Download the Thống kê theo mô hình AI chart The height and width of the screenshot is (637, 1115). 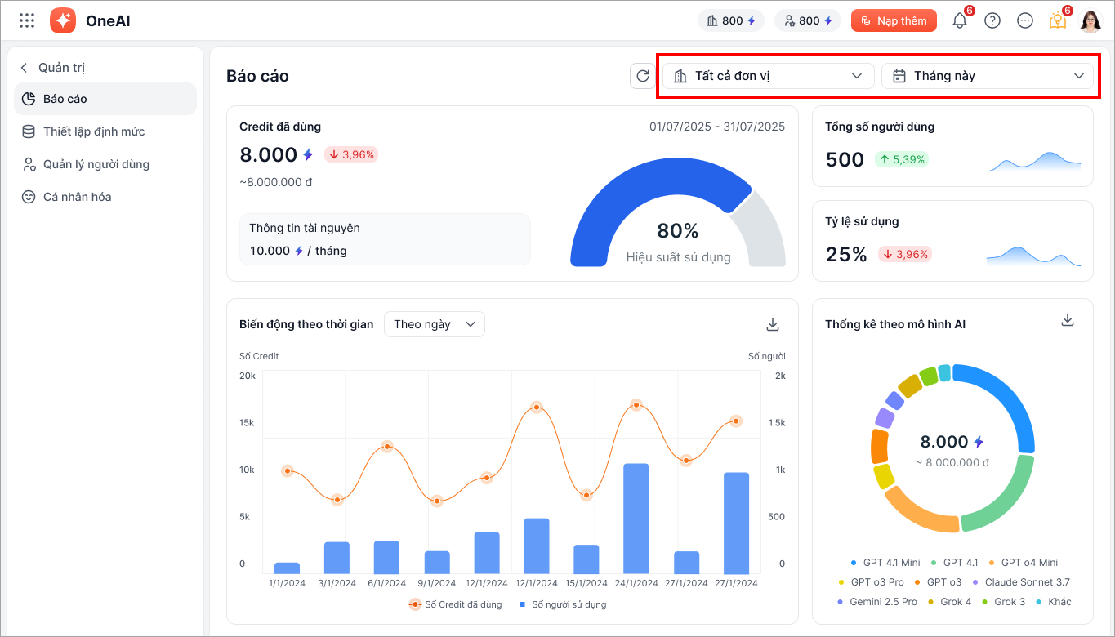[x=1067, y=320]
